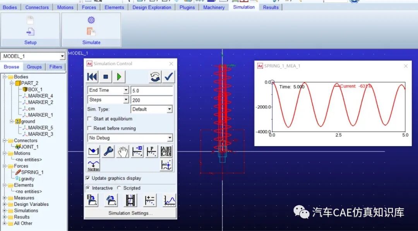Collapse the PART_2 node

pos(12,83)
